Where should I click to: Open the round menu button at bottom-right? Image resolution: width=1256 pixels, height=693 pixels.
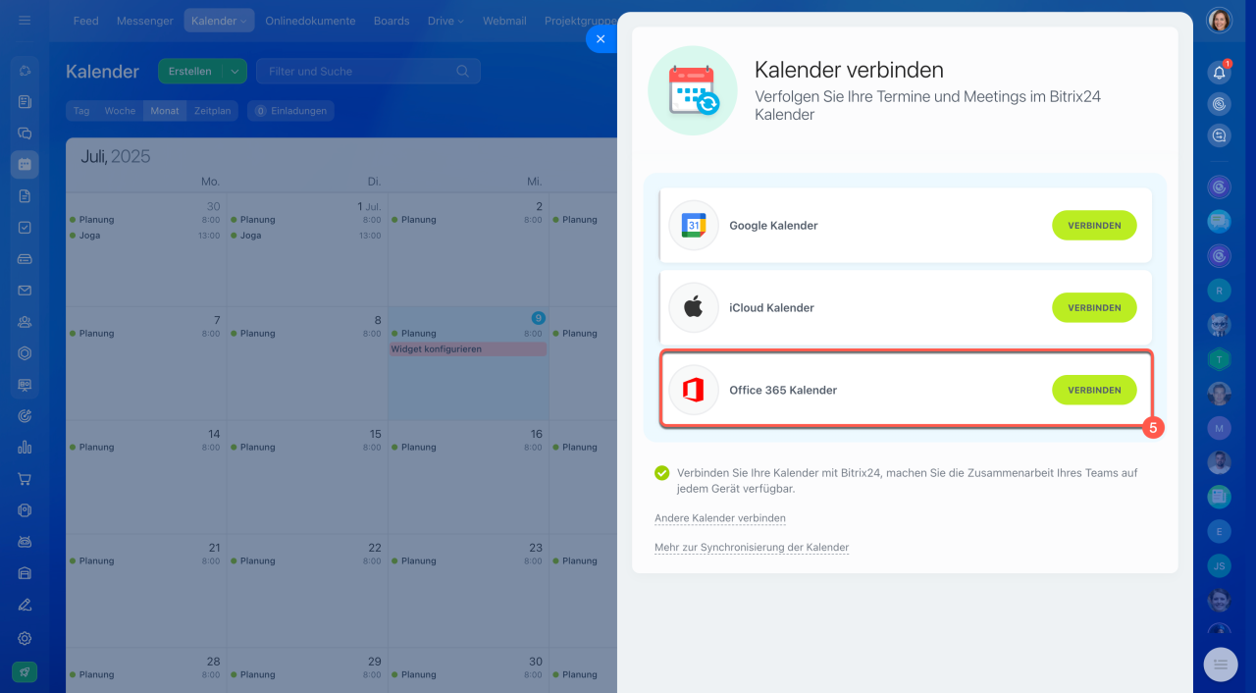click(1221, 665)
